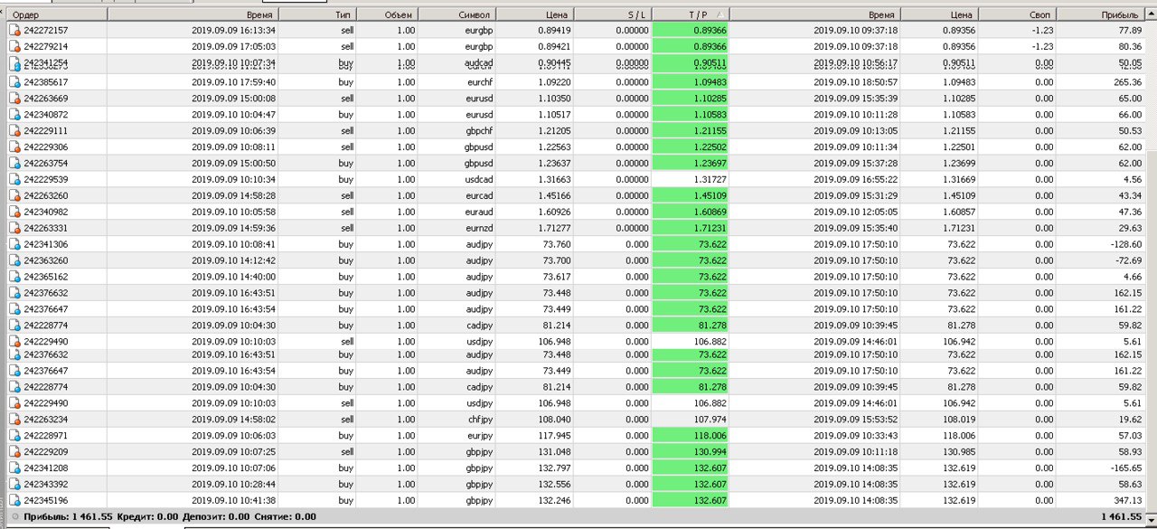Select the eurjpy symbol cell
The width and height of the screenshot is (1157, 529).
(478, 436)
